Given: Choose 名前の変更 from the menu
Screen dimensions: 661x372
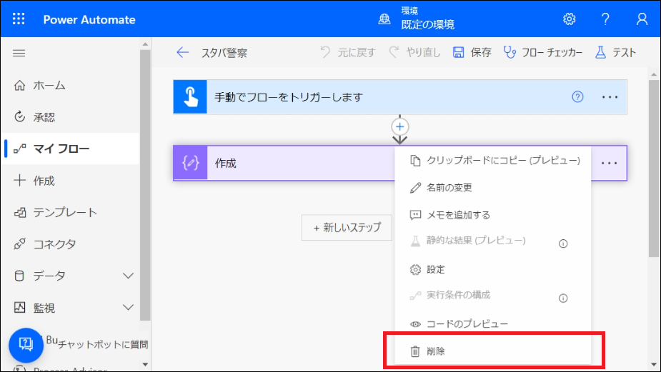Looking at the screenshot, I should pos(493,188).
